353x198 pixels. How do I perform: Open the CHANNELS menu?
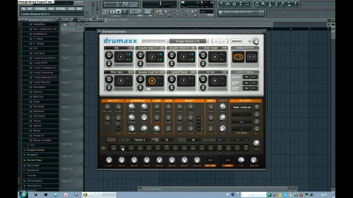click(40, 9)
